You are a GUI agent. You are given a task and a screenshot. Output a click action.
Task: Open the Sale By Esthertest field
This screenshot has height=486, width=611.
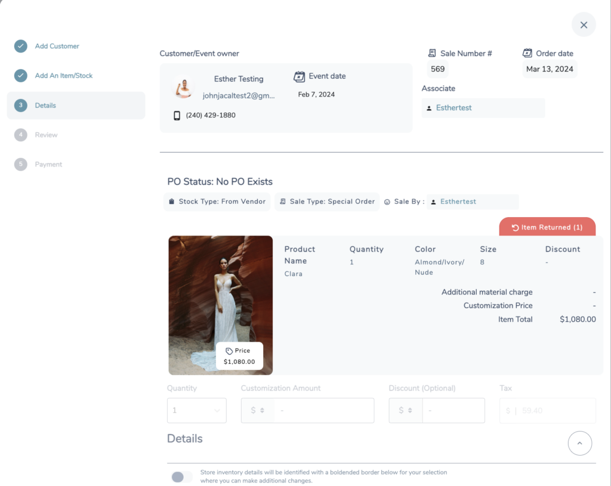point(473,202)
